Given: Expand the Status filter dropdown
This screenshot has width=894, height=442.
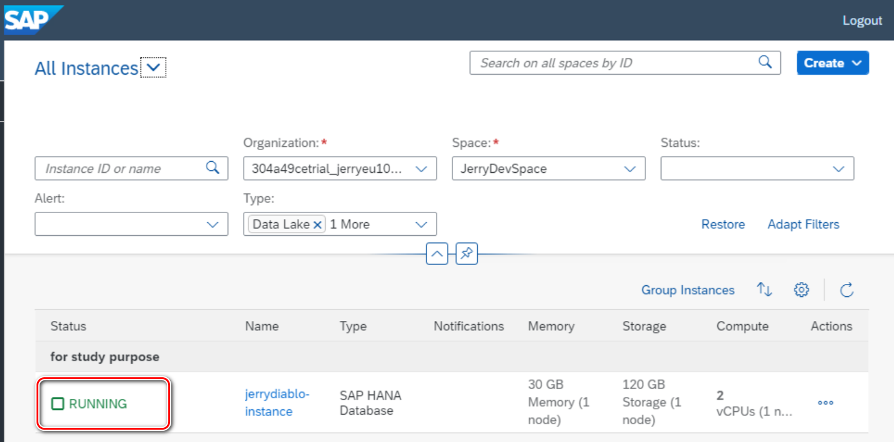Looking at the screenshot, I should [838, 169].
